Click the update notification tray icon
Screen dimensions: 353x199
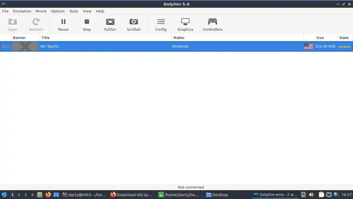pos(336,194)
